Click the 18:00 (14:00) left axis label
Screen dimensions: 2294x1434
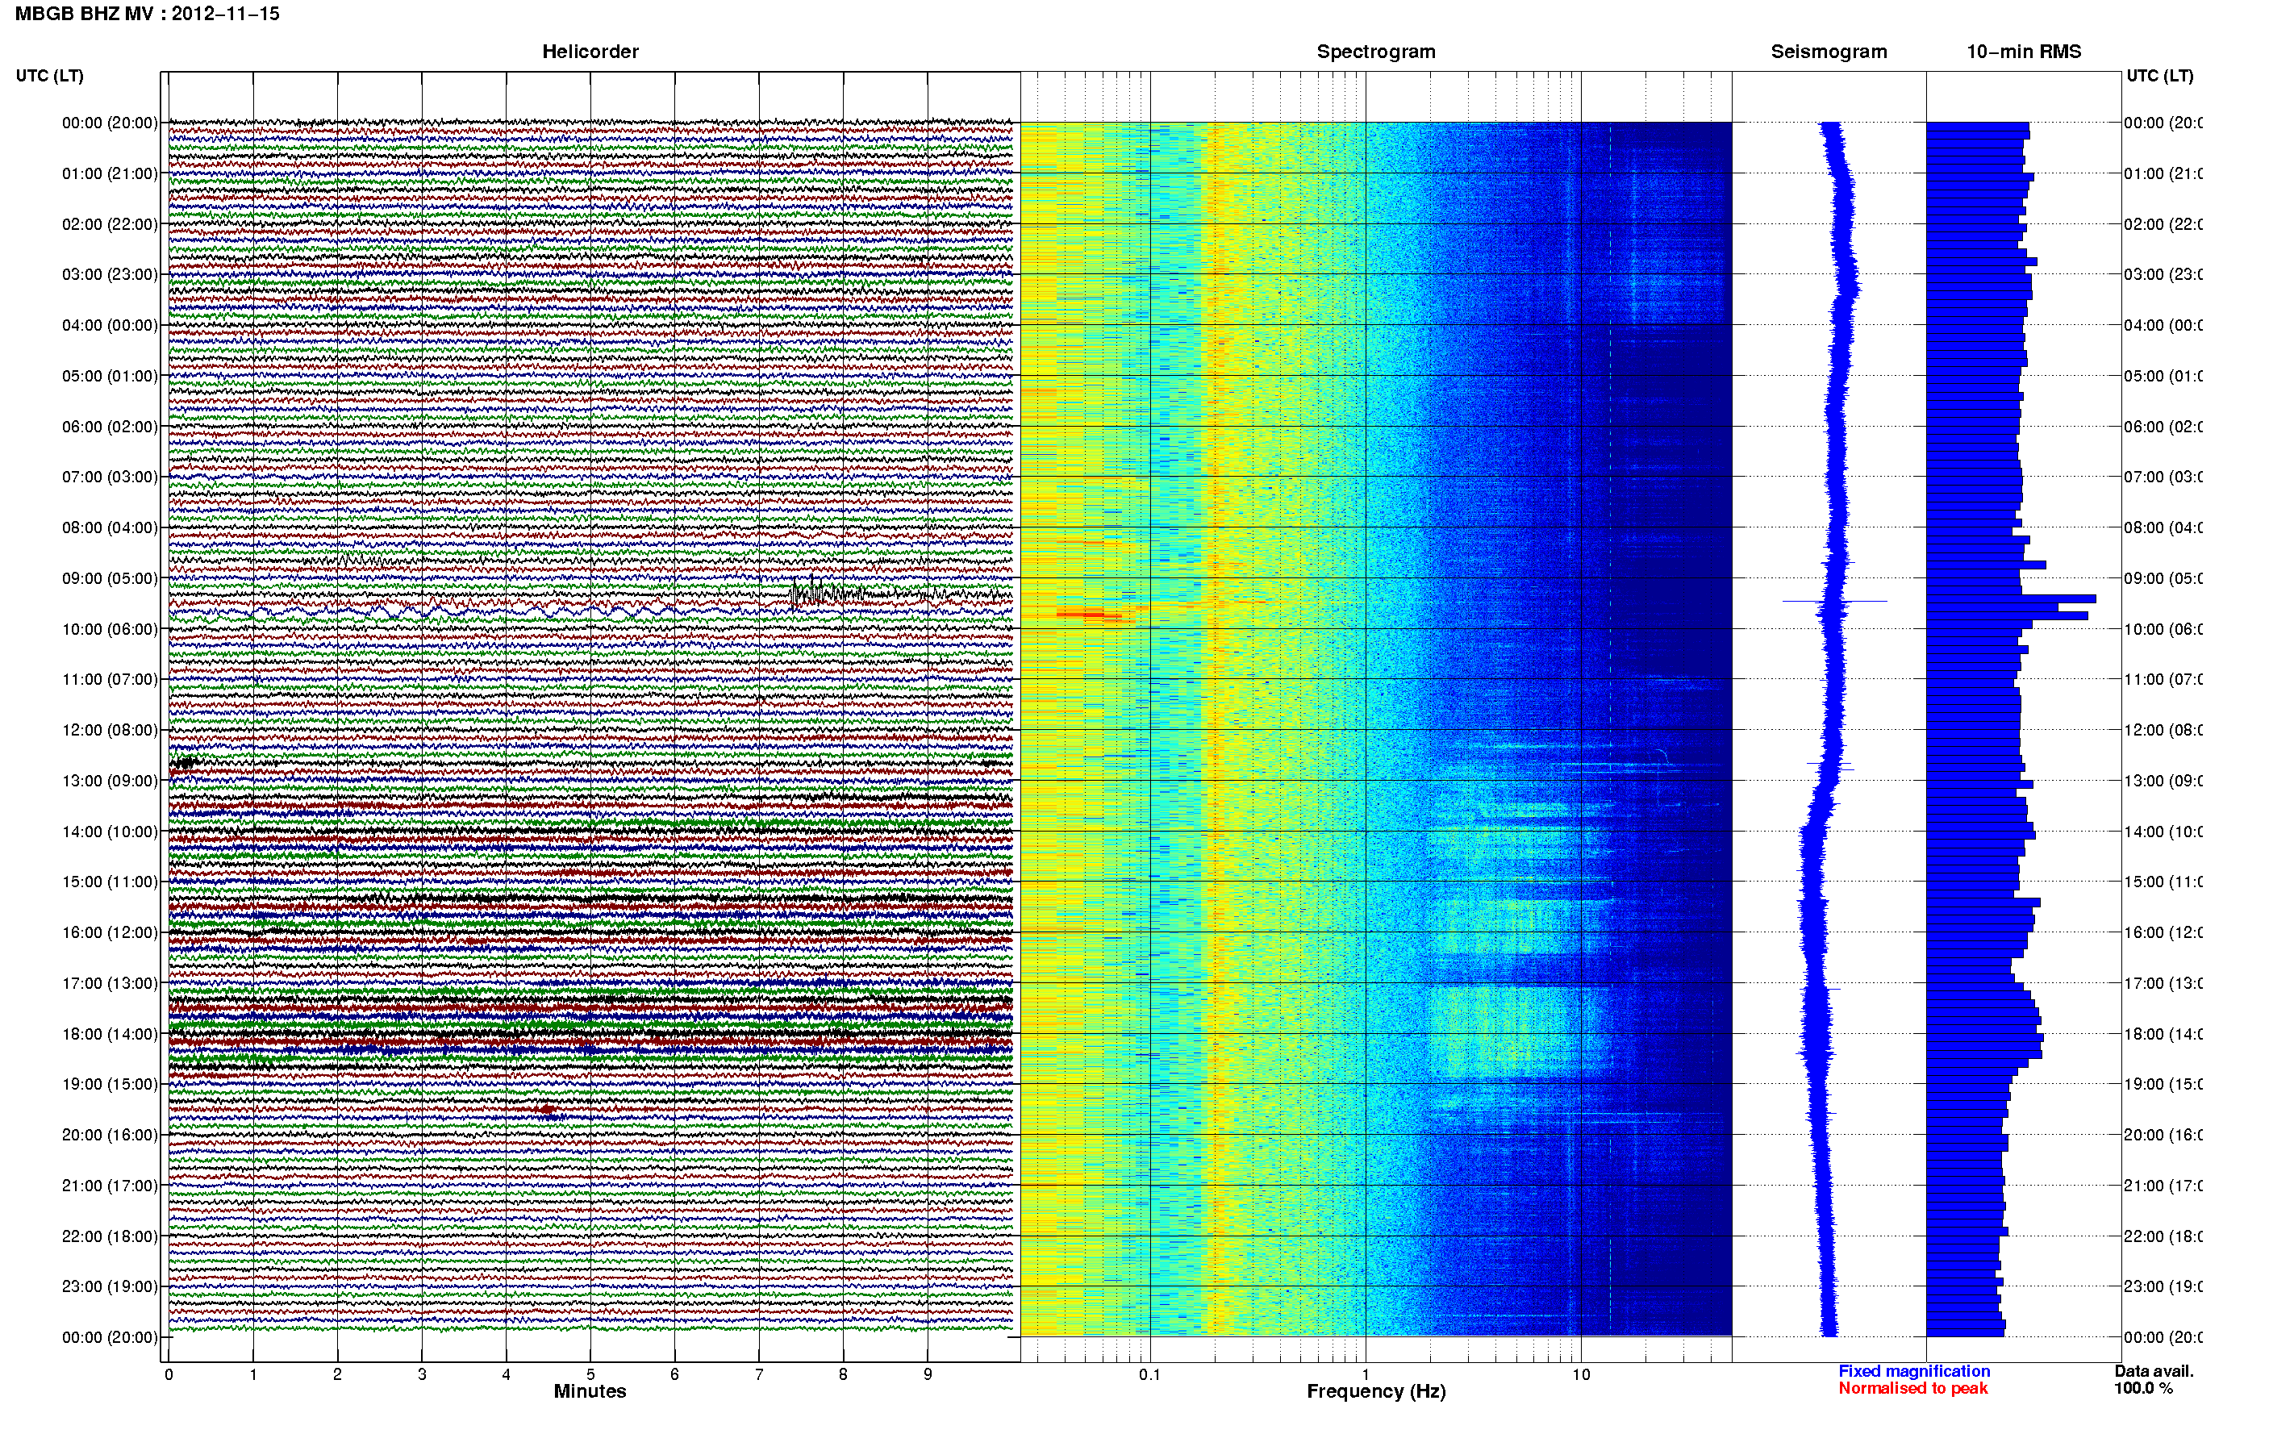pyautogui.click(x=110, y=1034)
